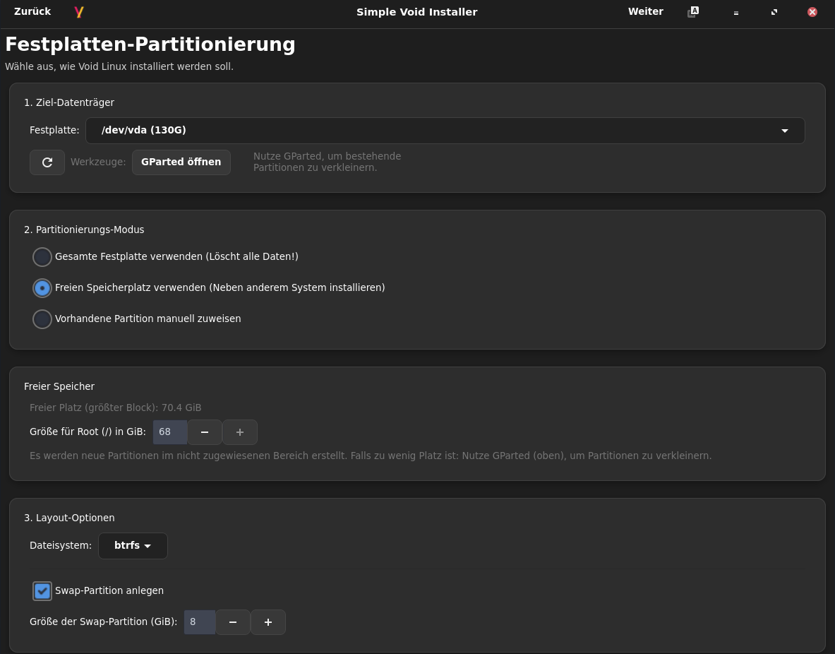Viewport: 835px width, 654px height.
Task: Click the root size input field
Action: point(170,432)
